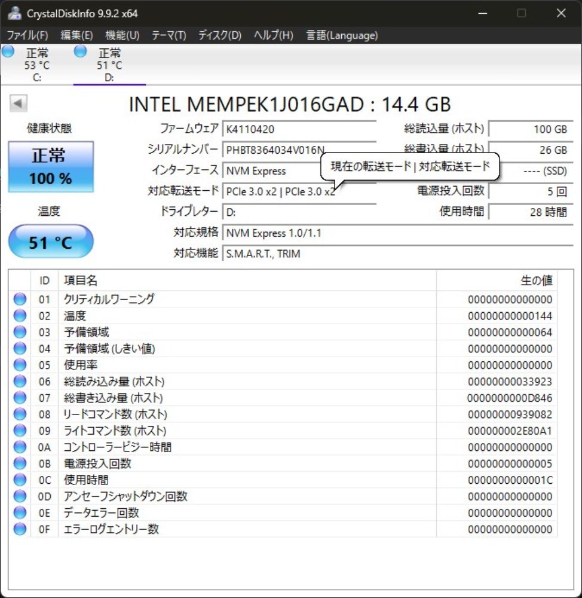Click the previous disk arrow button

click(18, 103)
